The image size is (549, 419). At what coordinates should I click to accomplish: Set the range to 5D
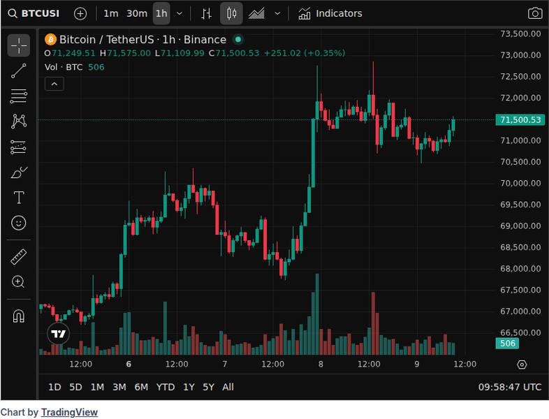click(75, 387)
